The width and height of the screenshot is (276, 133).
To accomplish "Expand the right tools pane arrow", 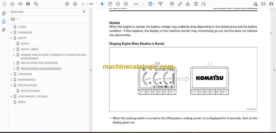I will pos(274,70).
